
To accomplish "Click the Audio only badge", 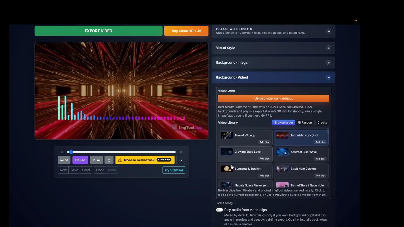I will point(164,160).
